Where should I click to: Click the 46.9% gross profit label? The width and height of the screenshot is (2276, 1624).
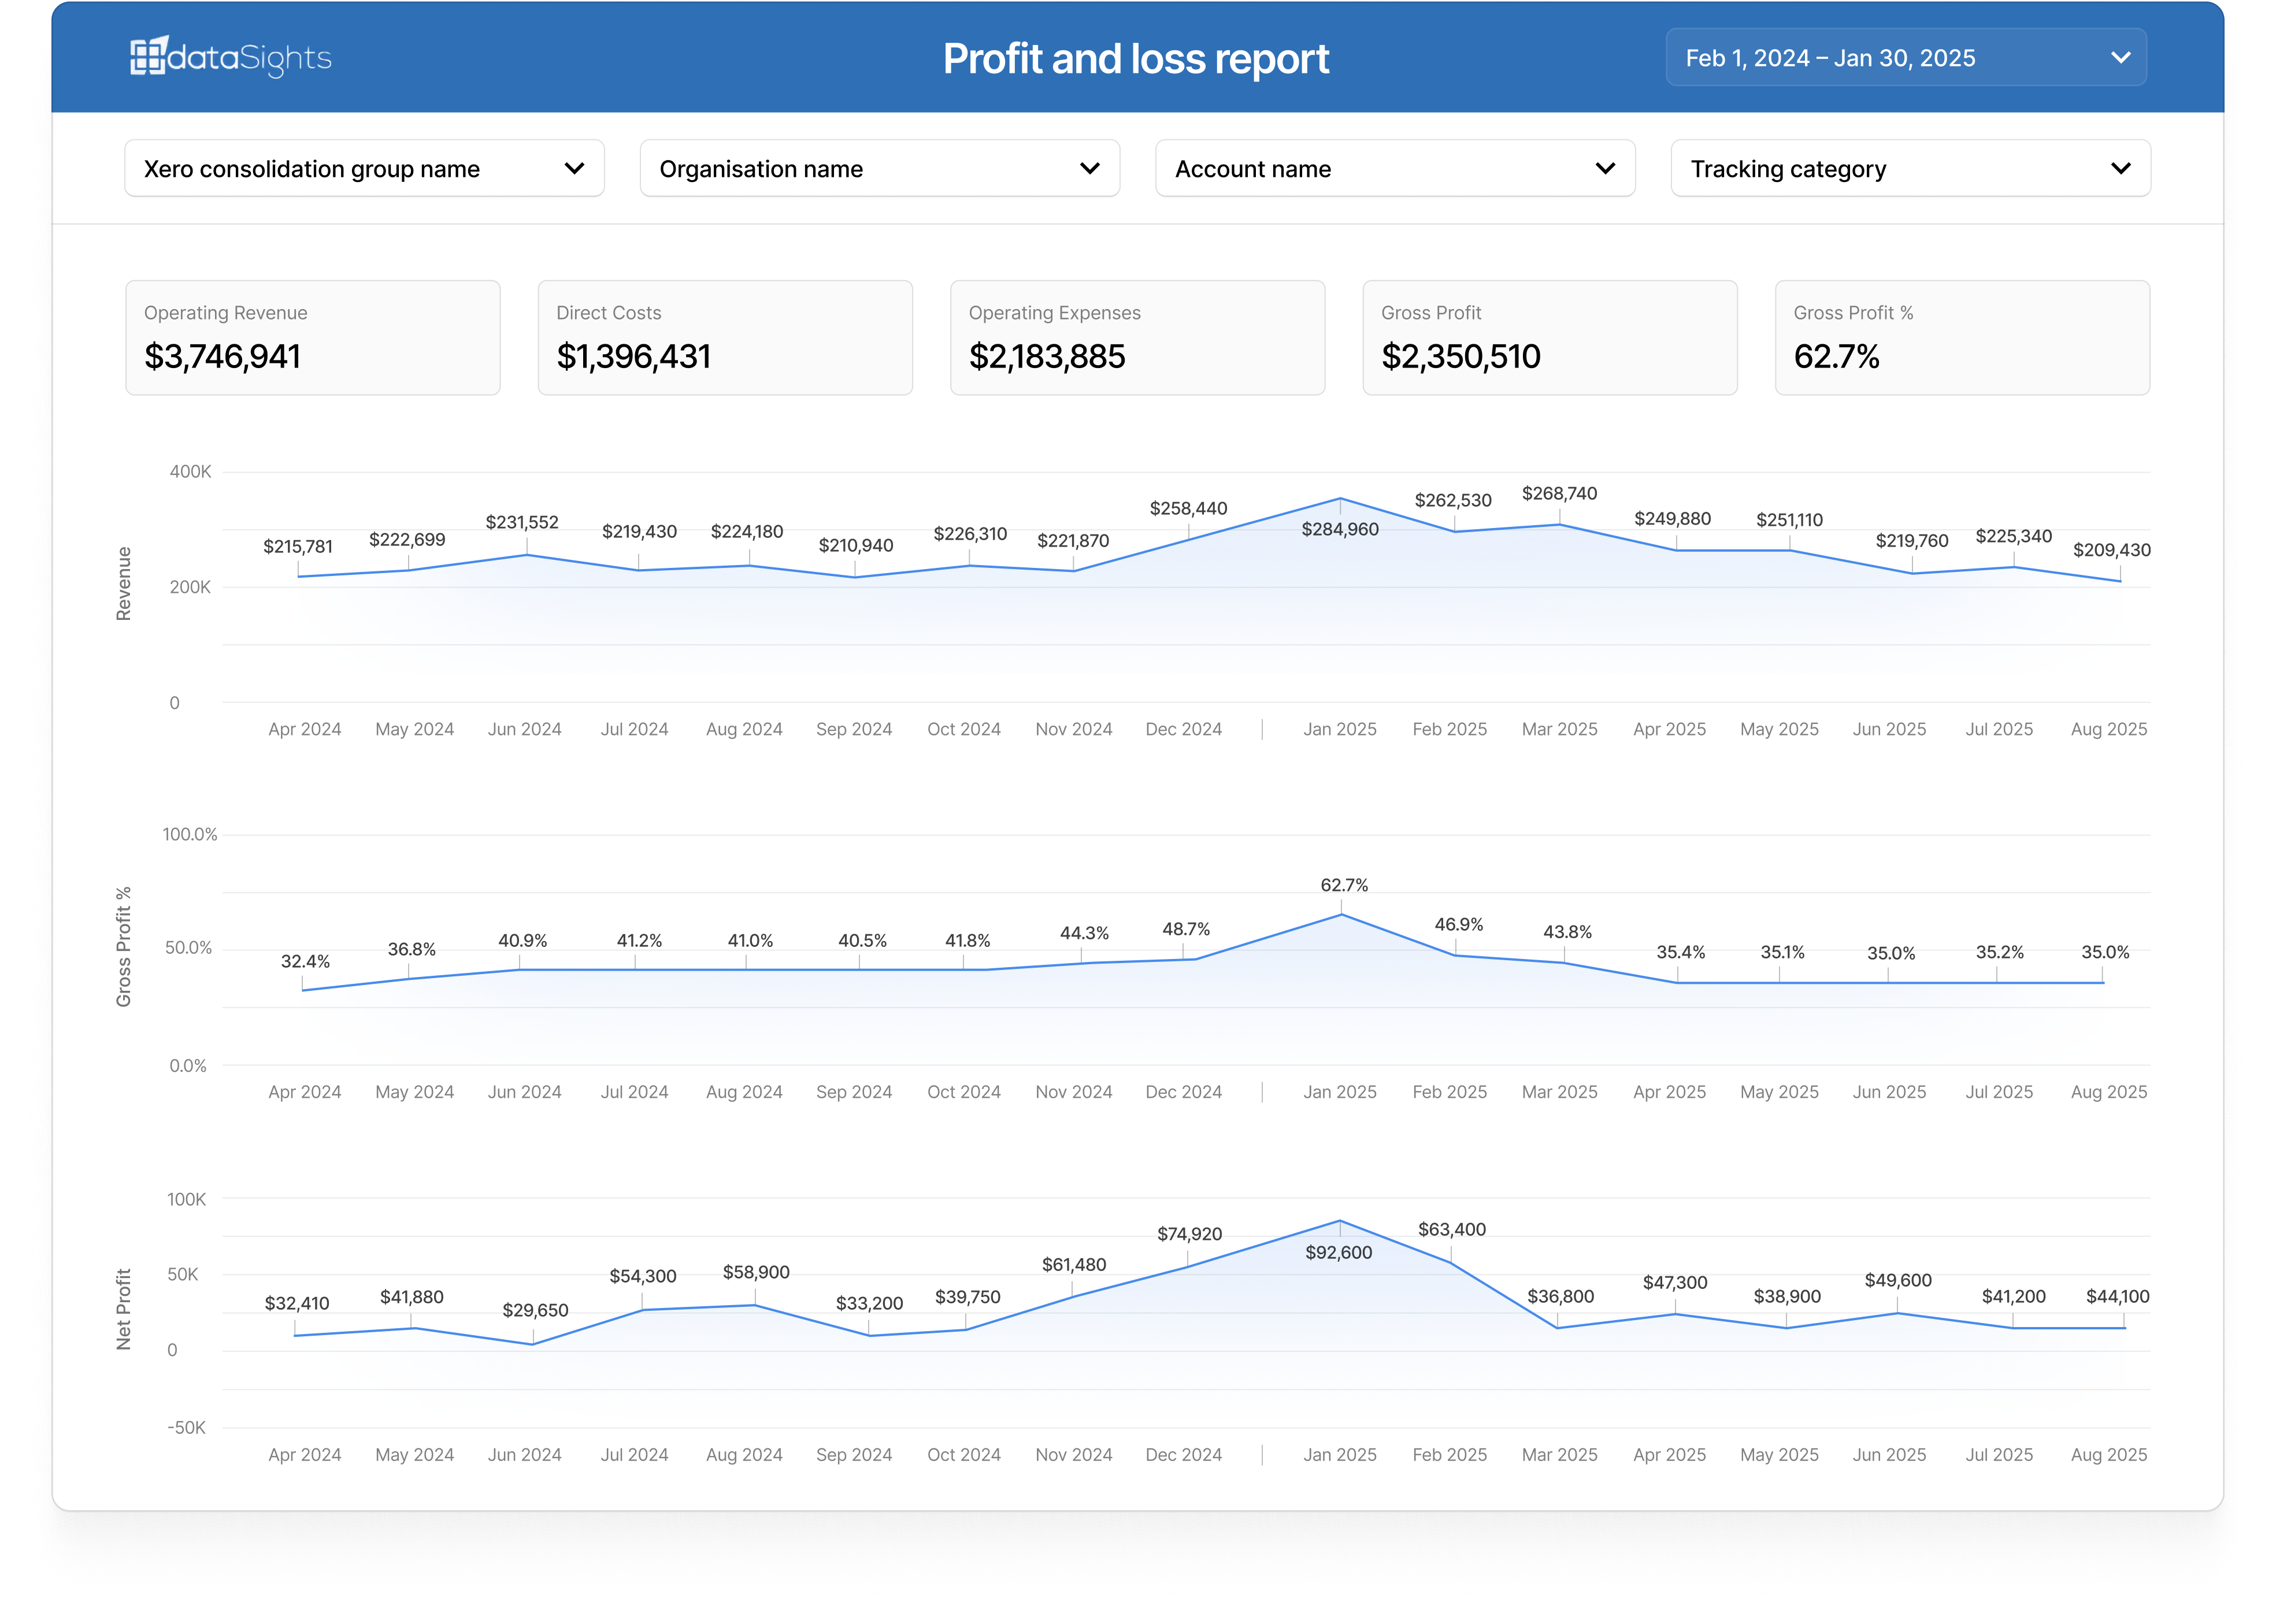click(1459, 924)
